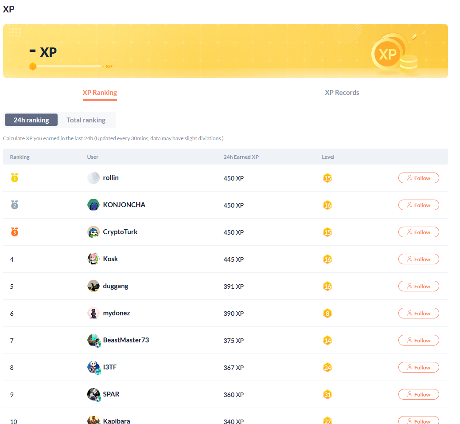Click mydonez's avatar icon
Screen dimensions: 460x424
pyautogui.click(x=94, y=313)
